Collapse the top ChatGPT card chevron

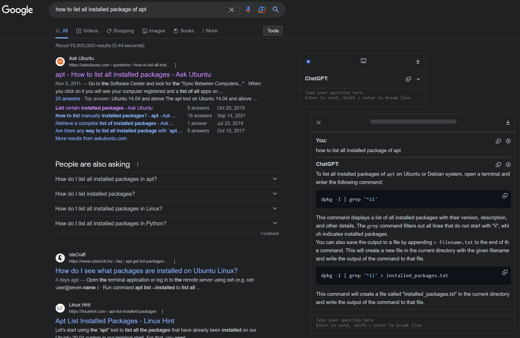[x=418, y=79]
